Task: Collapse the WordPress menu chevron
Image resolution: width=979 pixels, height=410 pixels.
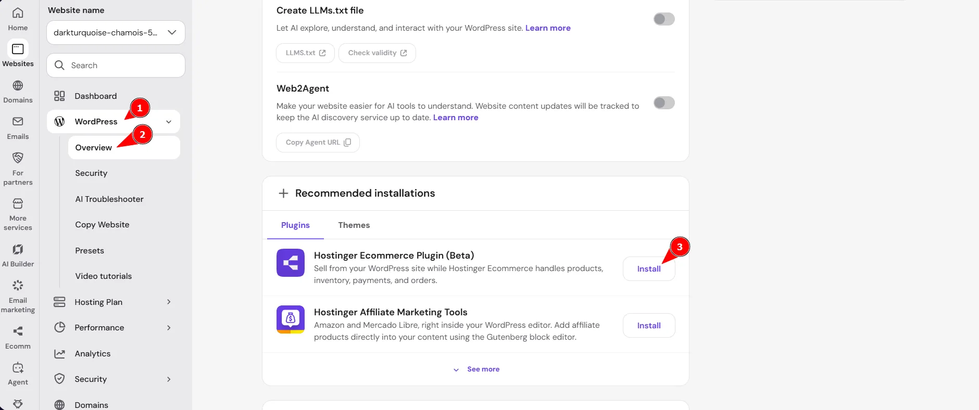Action: point(169,122)
